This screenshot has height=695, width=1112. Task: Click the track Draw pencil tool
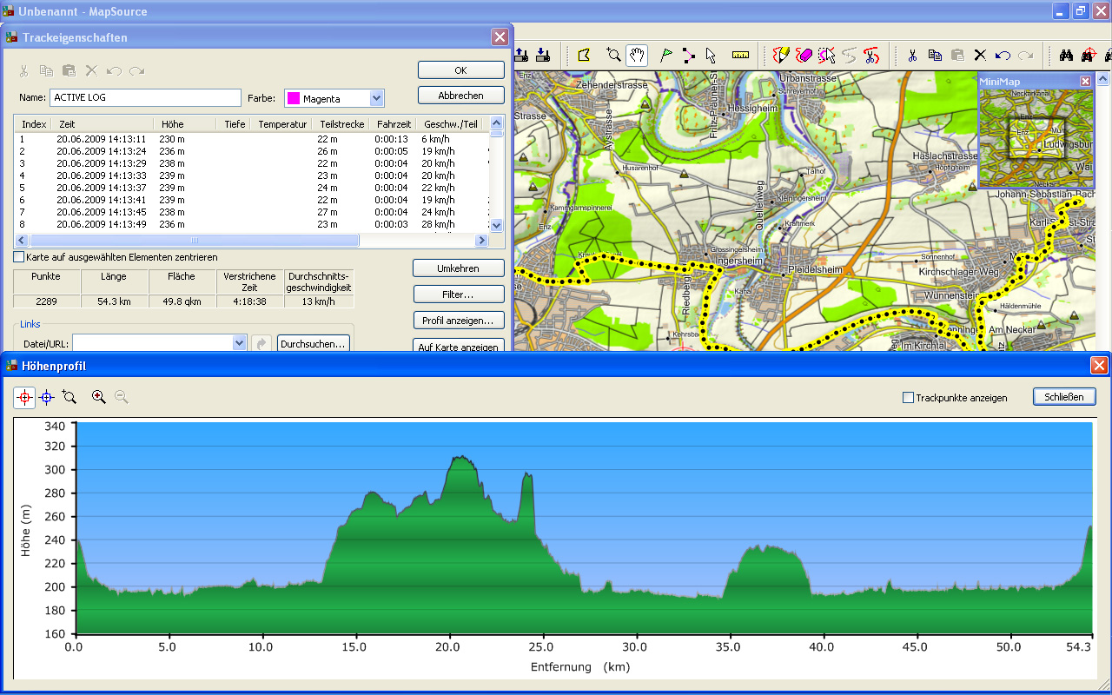coord(781,56)
